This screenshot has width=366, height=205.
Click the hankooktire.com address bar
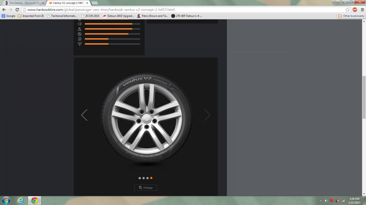(183, 10)
